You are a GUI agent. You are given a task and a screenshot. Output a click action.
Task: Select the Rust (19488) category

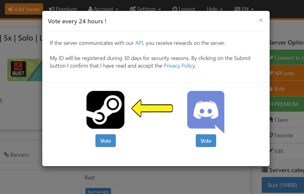[283, 185]
